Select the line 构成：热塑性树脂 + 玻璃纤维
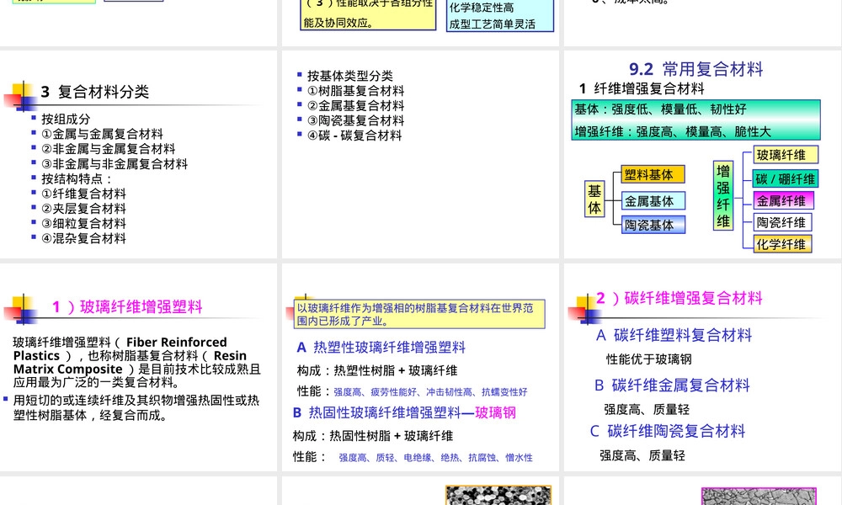 377,370
